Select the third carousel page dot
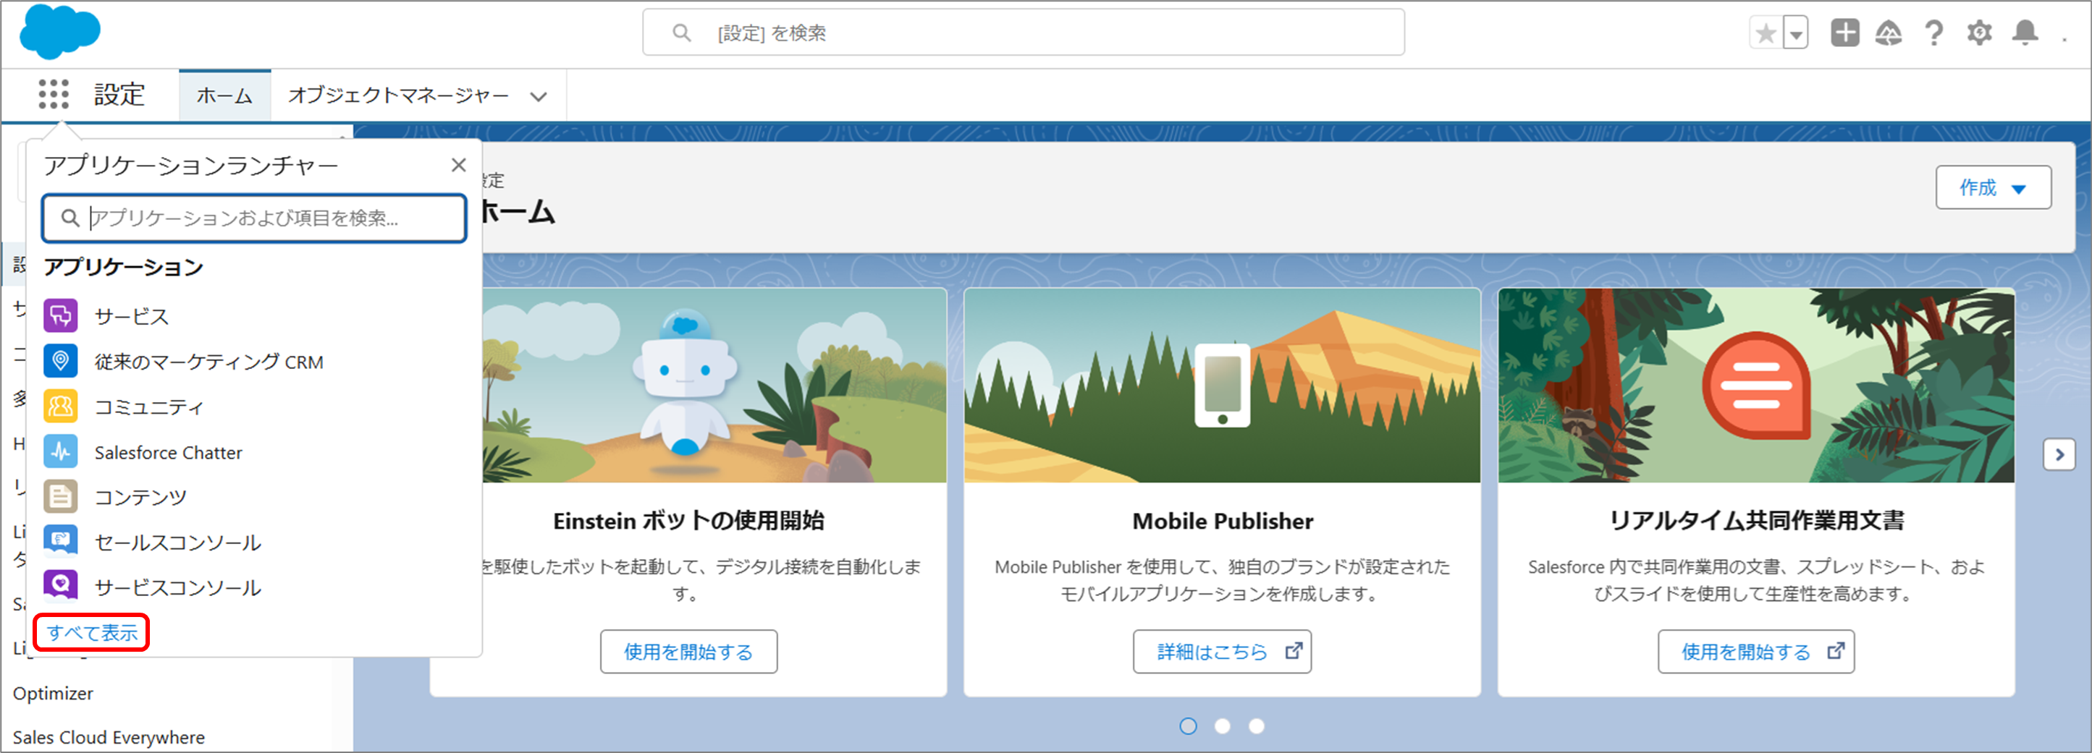The image size is (2092, 753). point(1257,726)
